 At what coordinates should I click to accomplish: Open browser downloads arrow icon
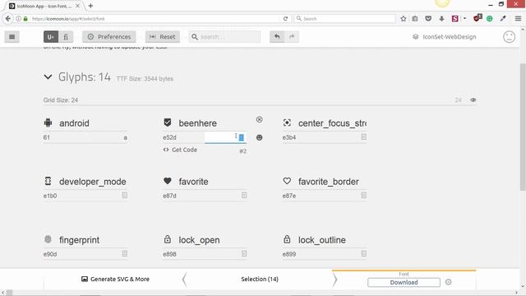441,19
